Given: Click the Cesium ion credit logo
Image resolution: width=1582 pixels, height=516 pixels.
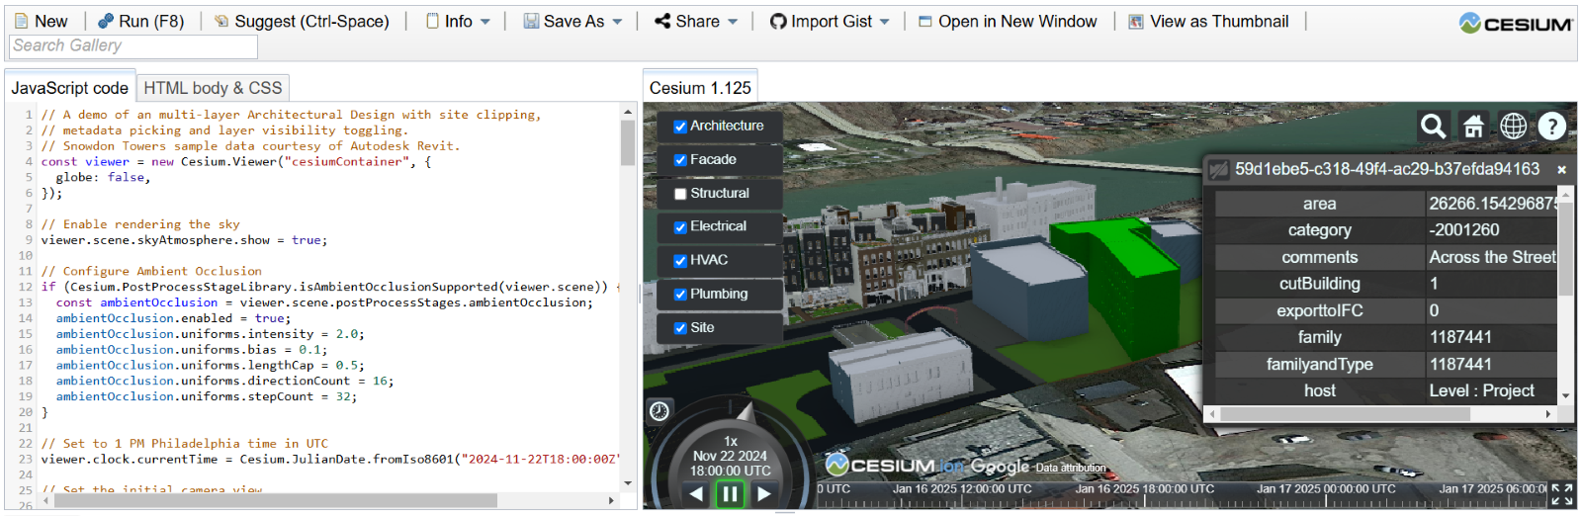Looking at the screenshot, I should coord(895,465).
